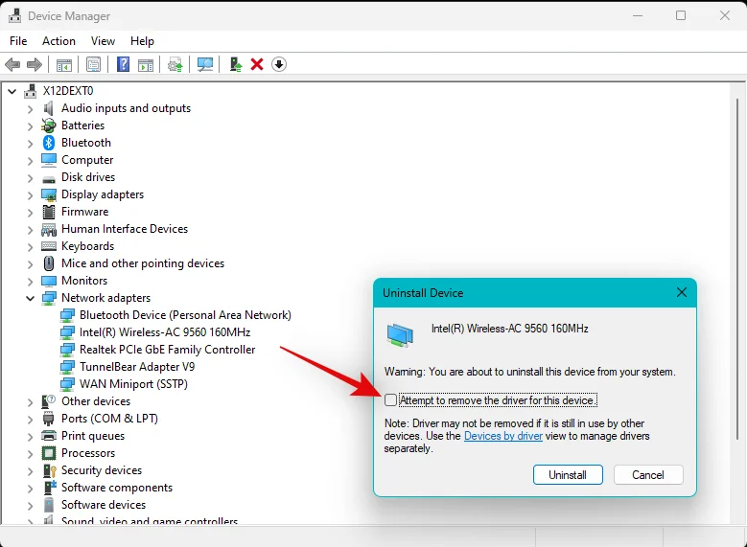Enable 'Attempt to remove the driver' checkbox

click(x=390, y=400)
